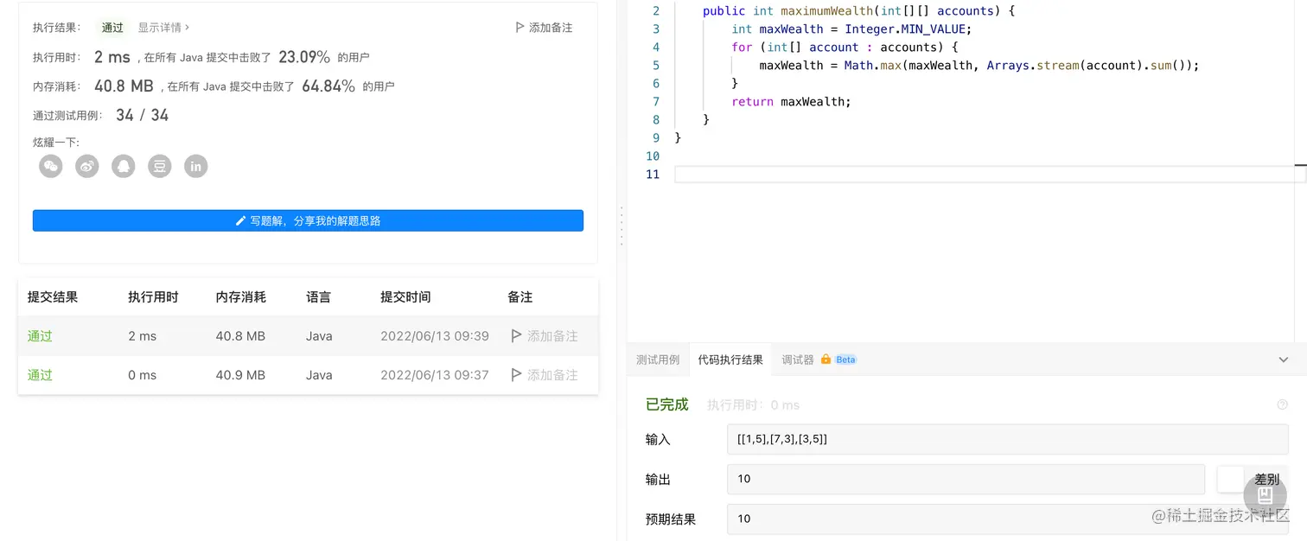Share result via LinkedIn icon

[196, 166]
